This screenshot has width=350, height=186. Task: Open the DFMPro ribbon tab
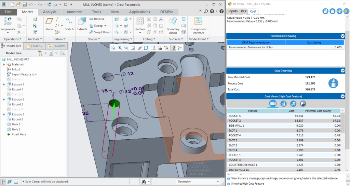pyautogui.click(x=167, y=12)
